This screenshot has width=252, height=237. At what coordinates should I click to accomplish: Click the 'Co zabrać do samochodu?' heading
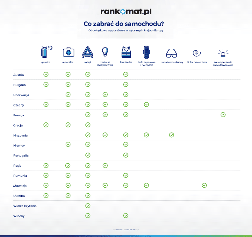click(x=126, y=24)
